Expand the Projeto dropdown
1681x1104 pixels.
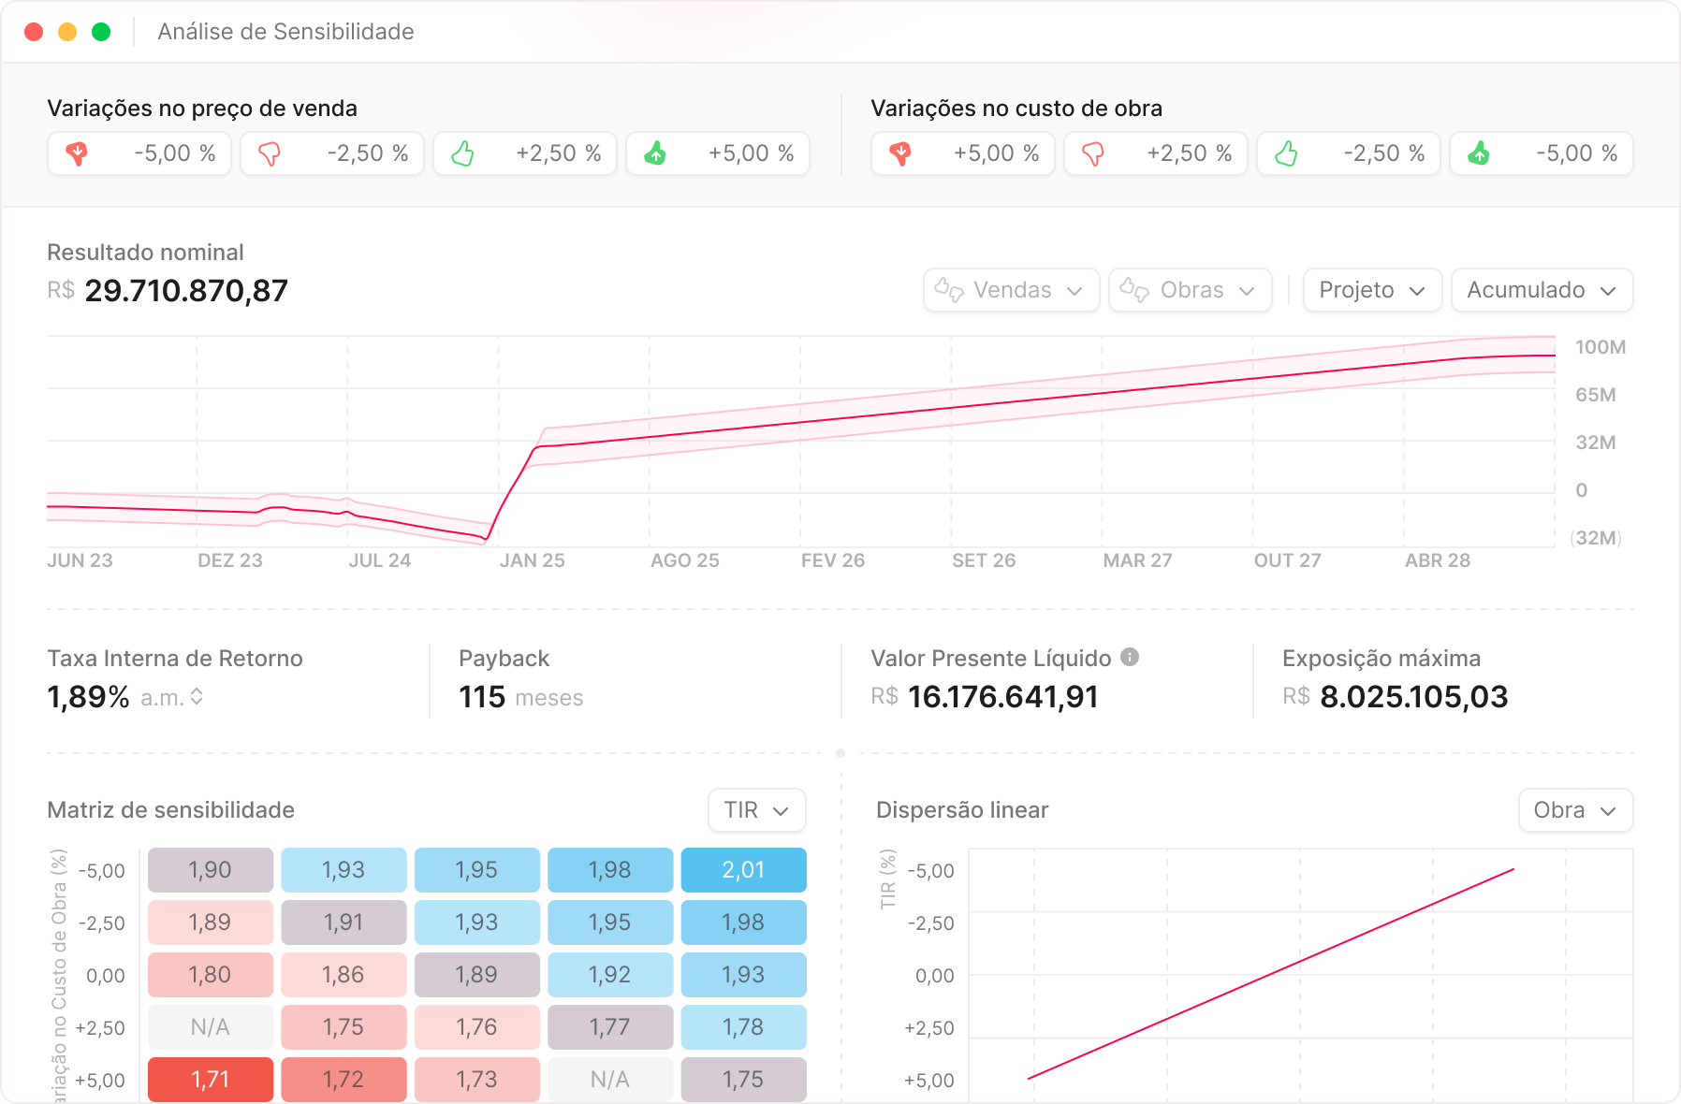pos(1372,290)
